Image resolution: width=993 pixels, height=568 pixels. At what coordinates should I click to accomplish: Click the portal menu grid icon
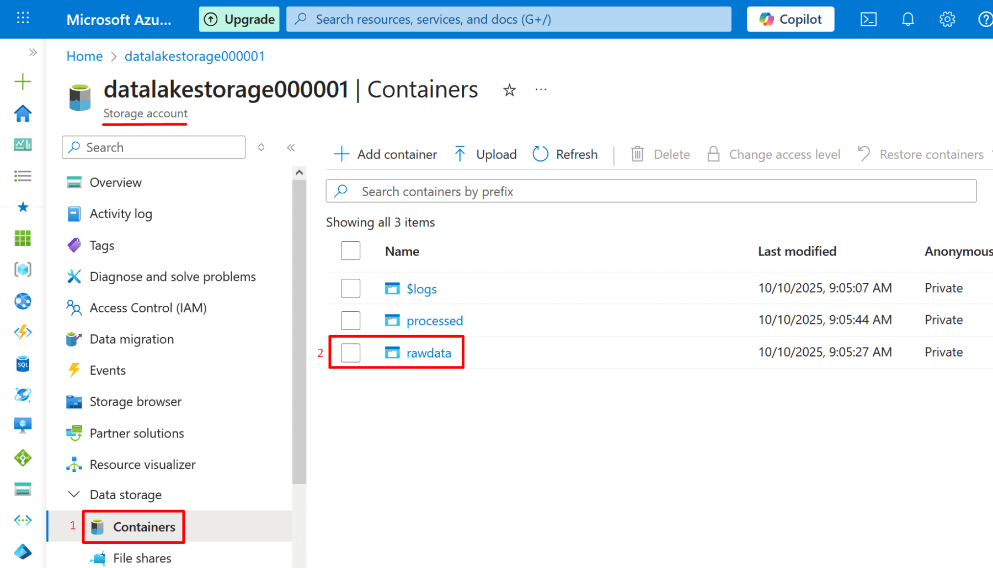(23, 19)
